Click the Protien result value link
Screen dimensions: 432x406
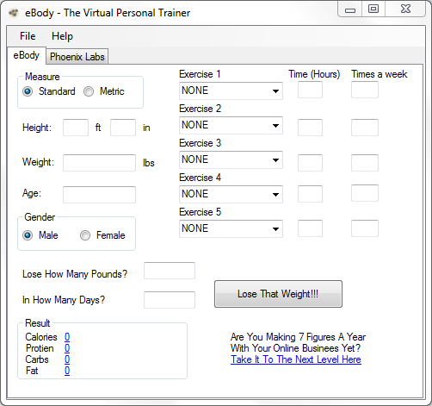click(67, 348)
